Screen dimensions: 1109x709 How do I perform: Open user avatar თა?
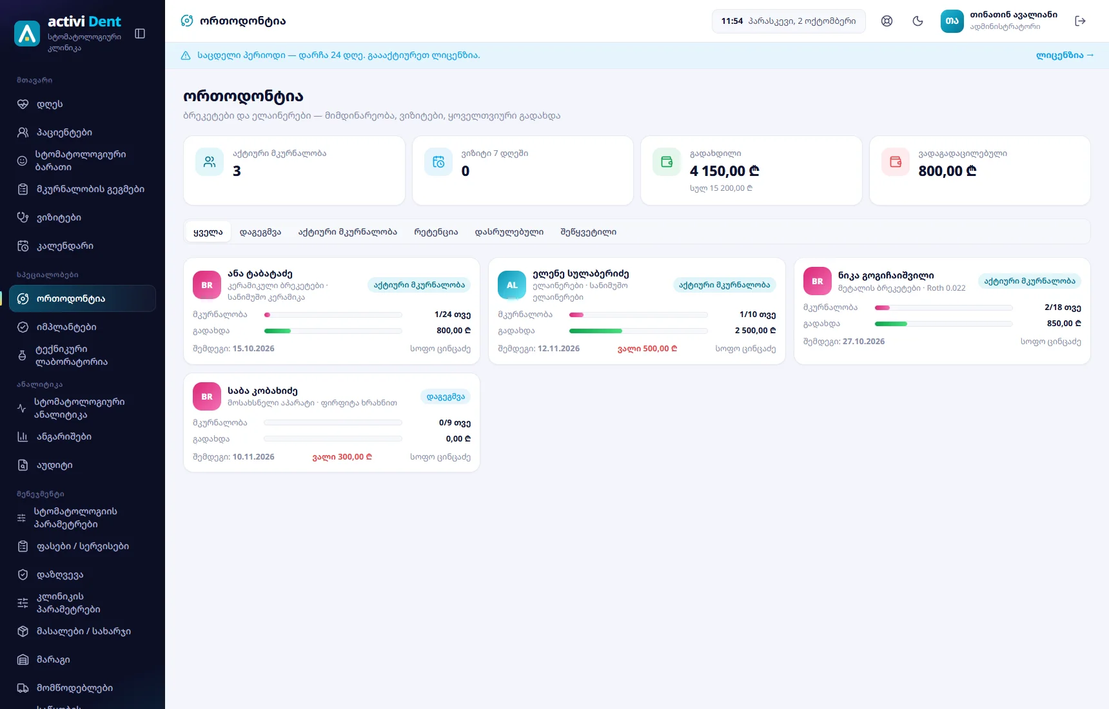coord(952,21)
